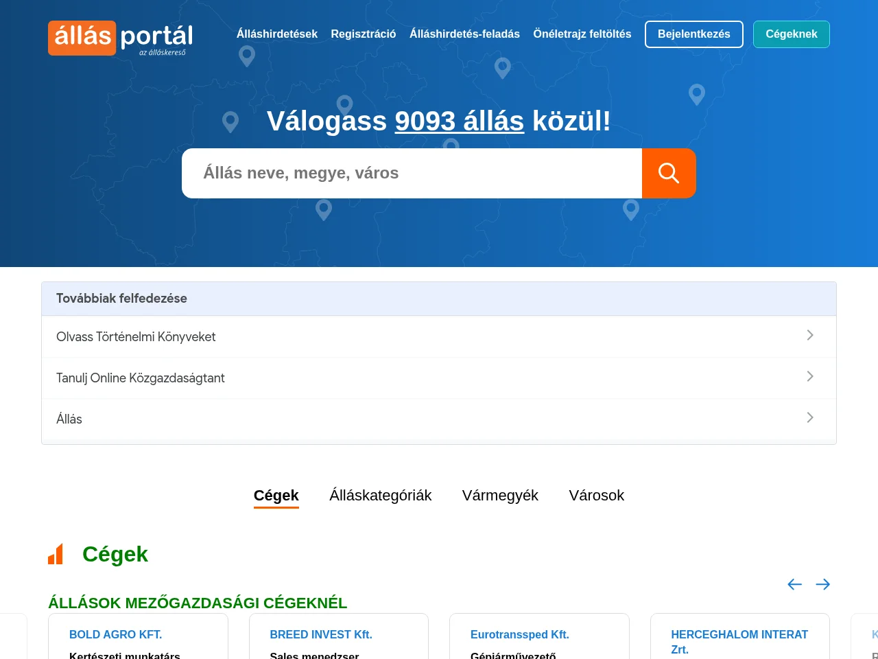Open the Állás entry in További felfedezése
878x659 pixels.
pos(439,419)
